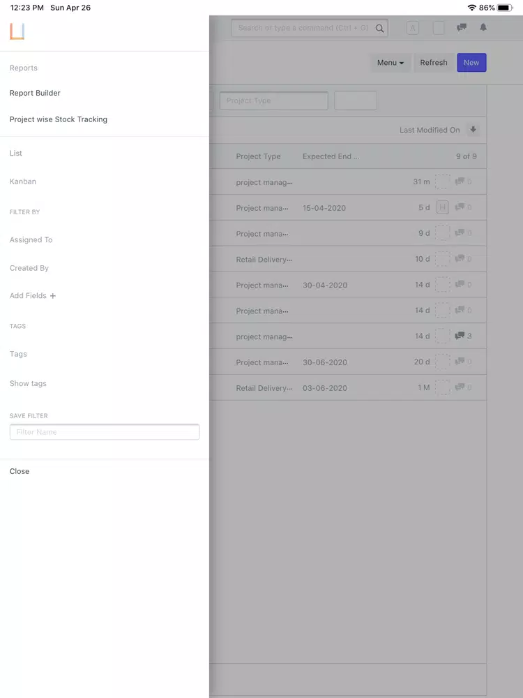Expand the Assigned To filter

31,240
